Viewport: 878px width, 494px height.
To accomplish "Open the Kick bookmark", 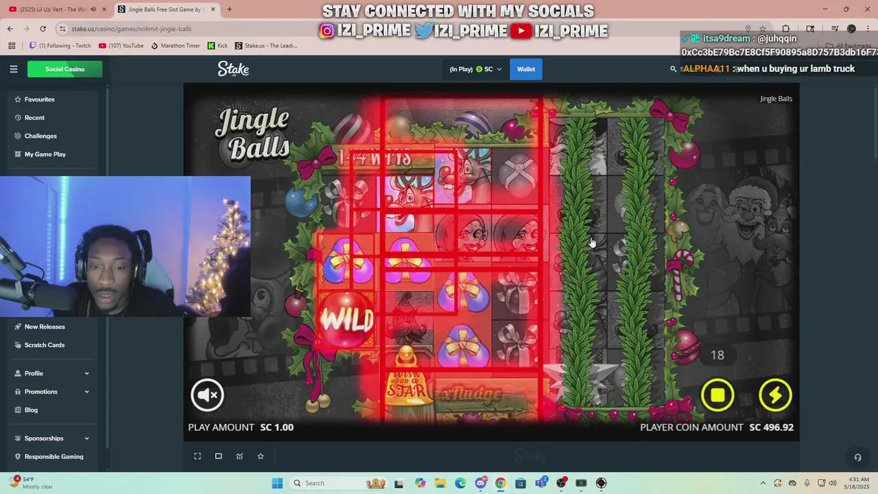I will tap(217, 46).
